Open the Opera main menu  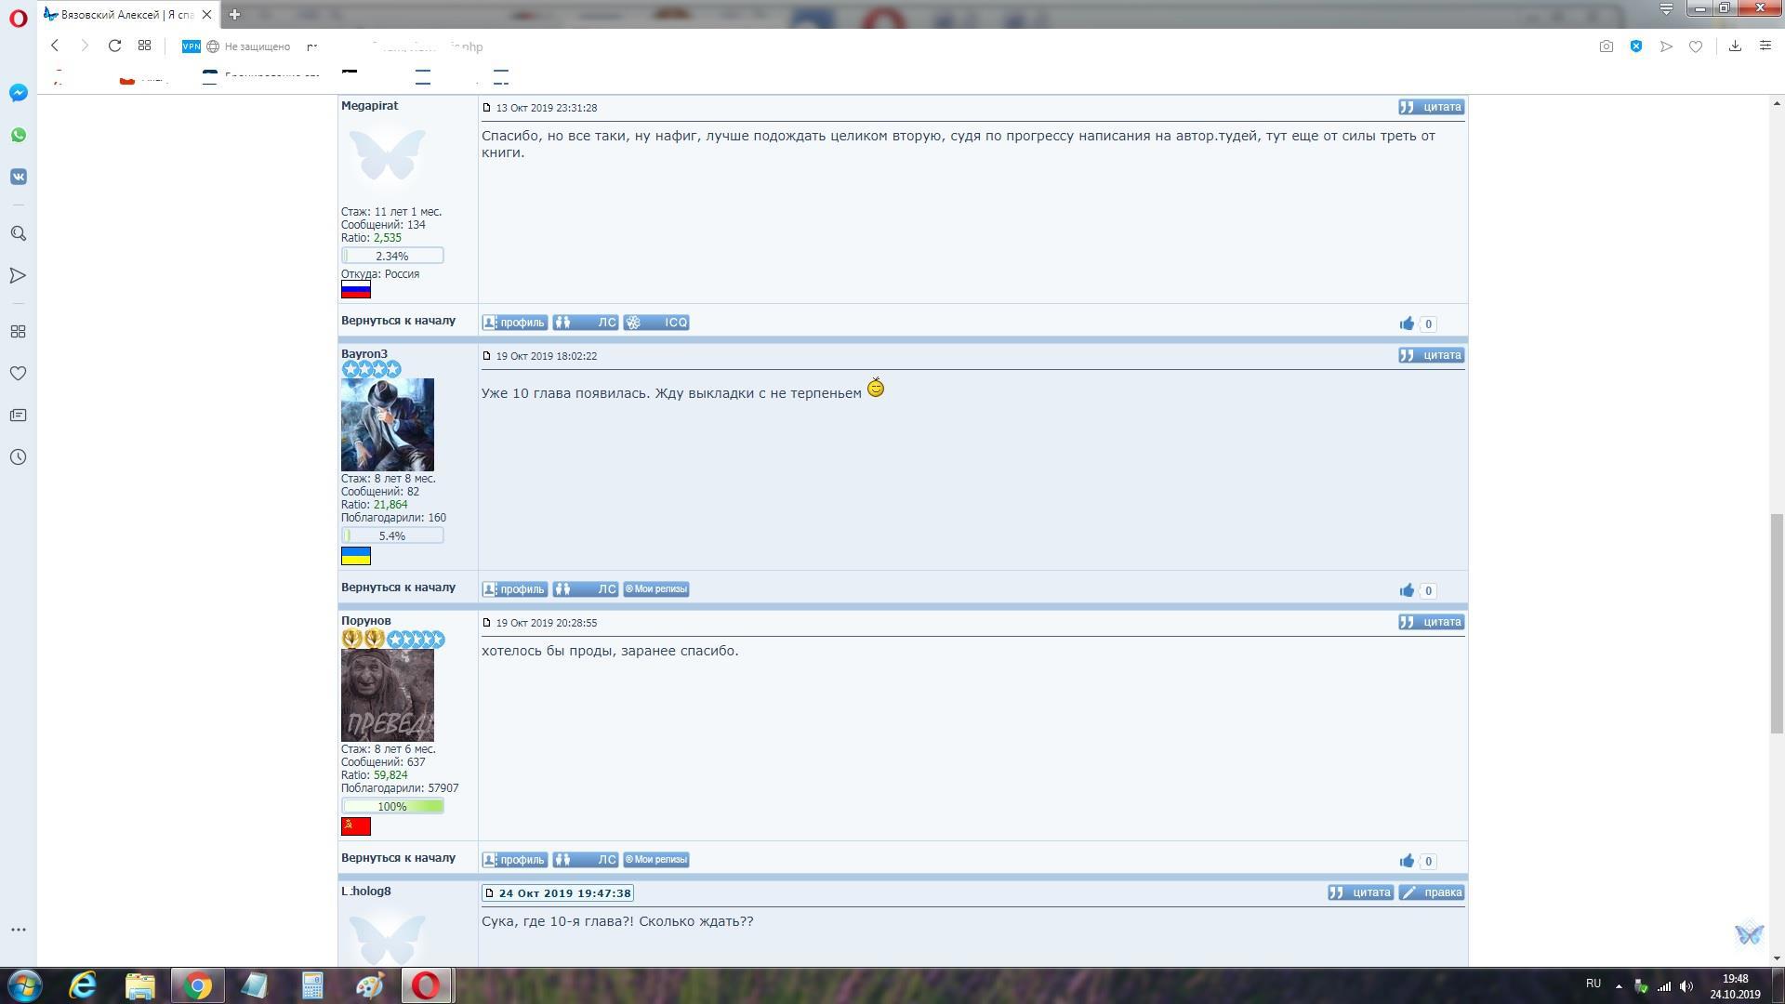18,18
